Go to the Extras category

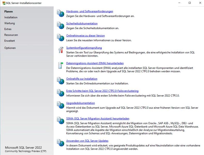click(8, 29)
